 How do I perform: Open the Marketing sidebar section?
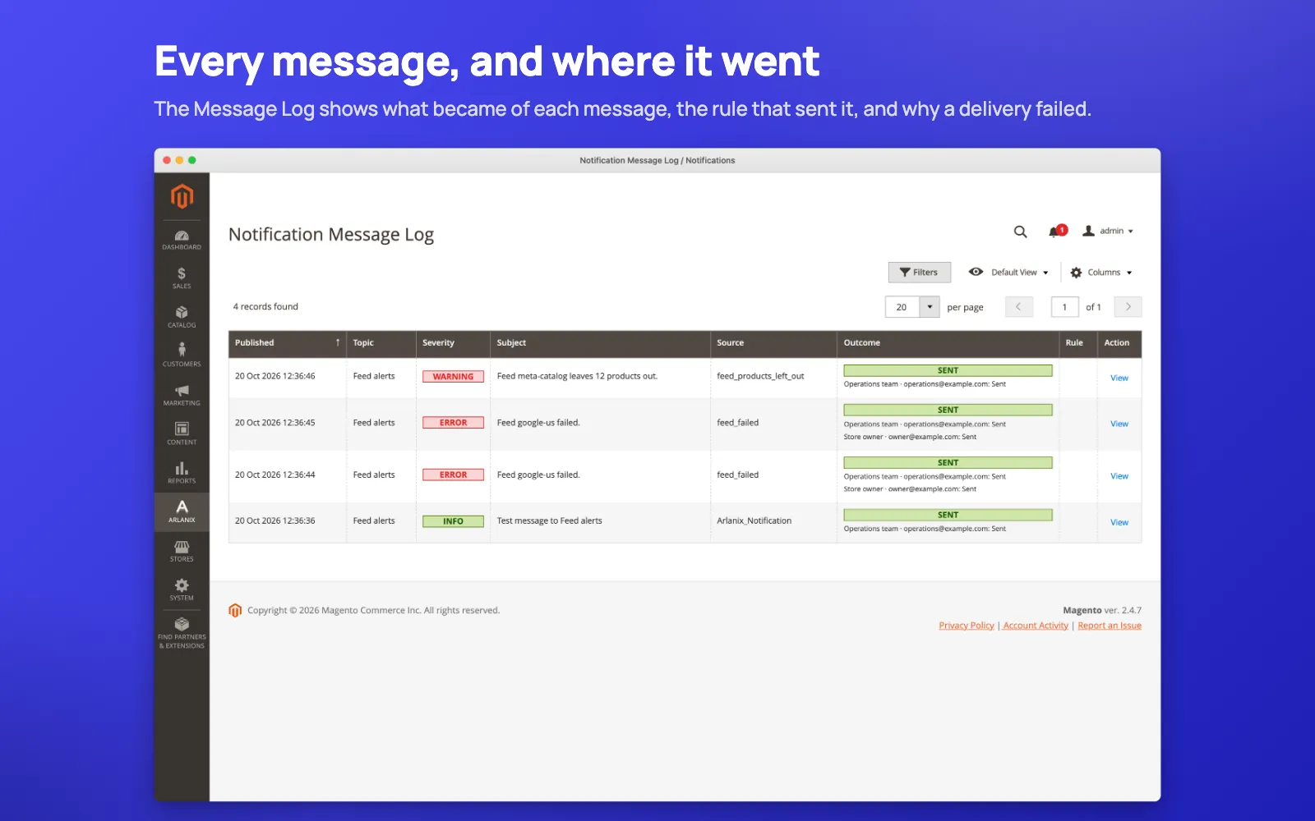(x=182, y=395)
